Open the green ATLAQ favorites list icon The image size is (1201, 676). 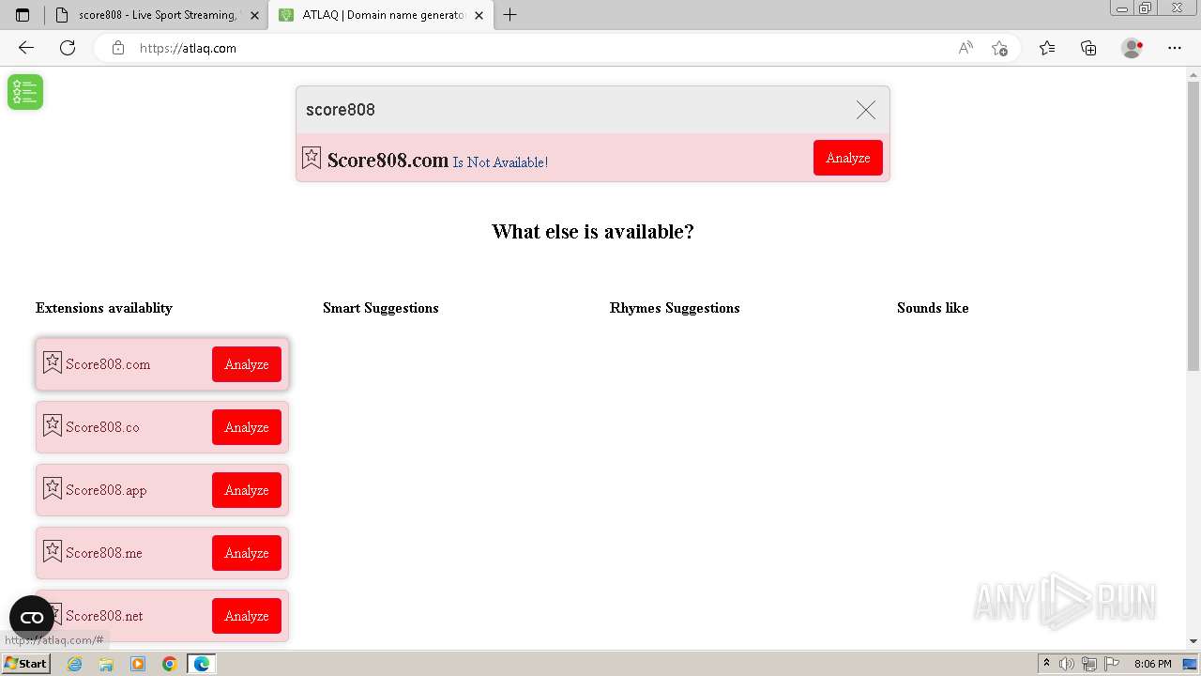tap(25, 92)
